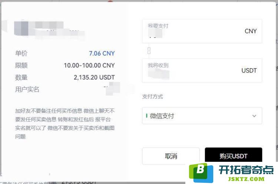The image size is (278, 184).
Task: Click the swap icon between input fields
Action: pyautogui.click(x=149, y=51)
